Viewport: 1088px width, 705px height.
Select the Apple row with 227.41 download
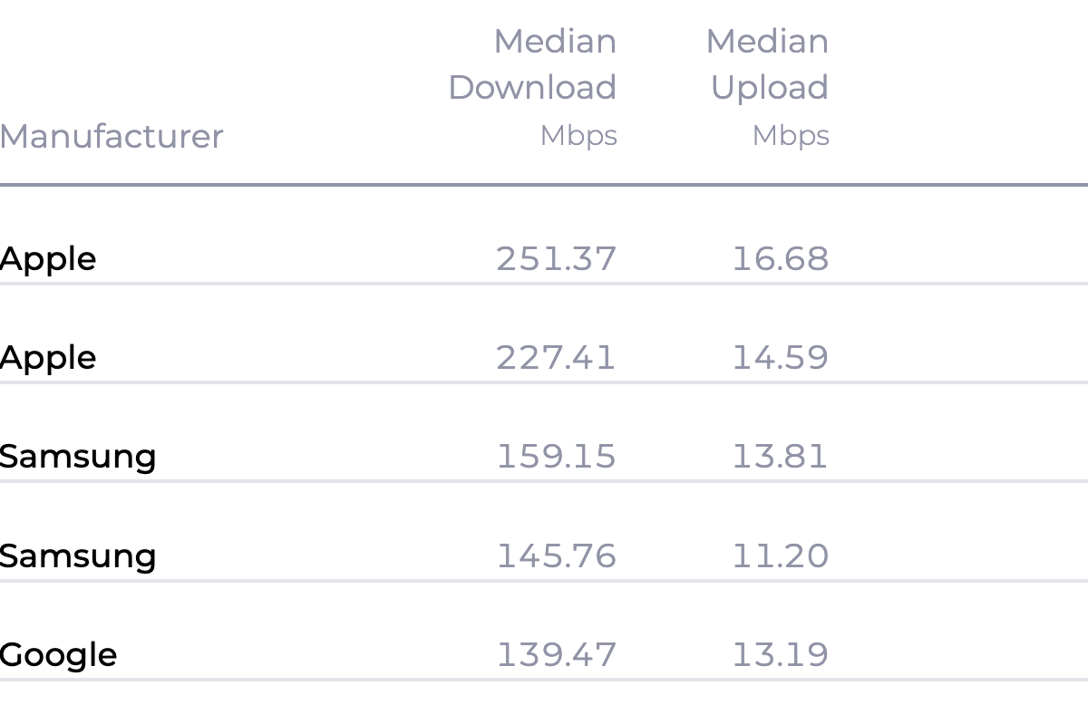[48, 358]
